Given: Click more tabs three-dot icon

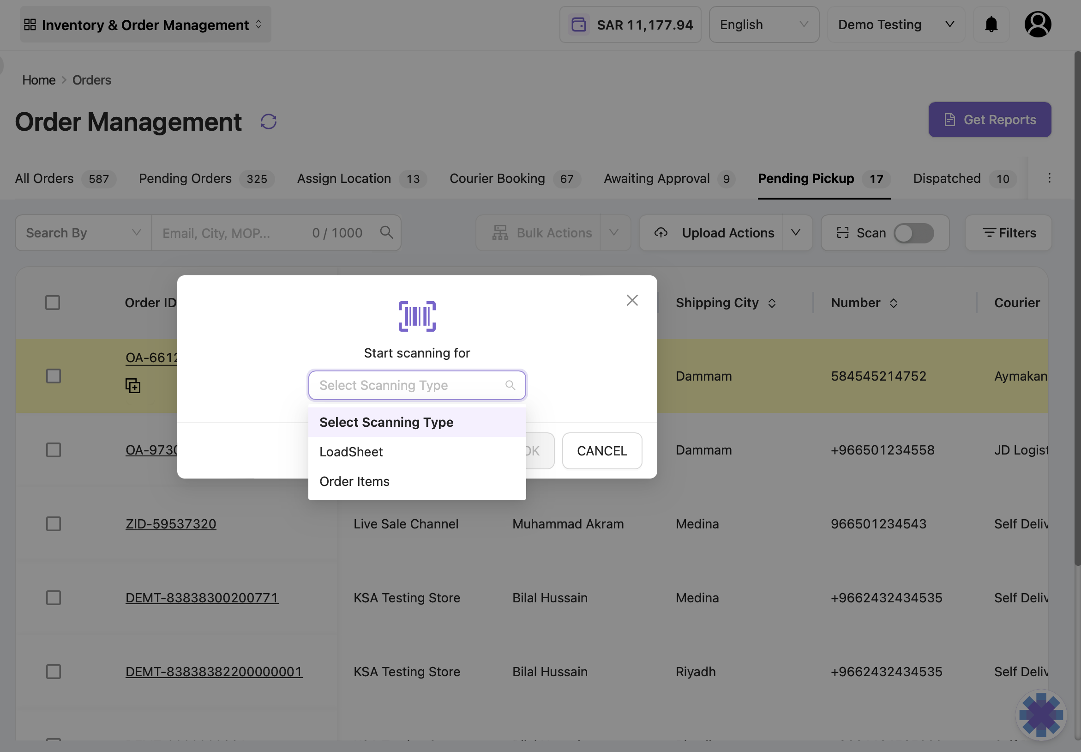Looking at the screenshot, I should click(1049, 178).
